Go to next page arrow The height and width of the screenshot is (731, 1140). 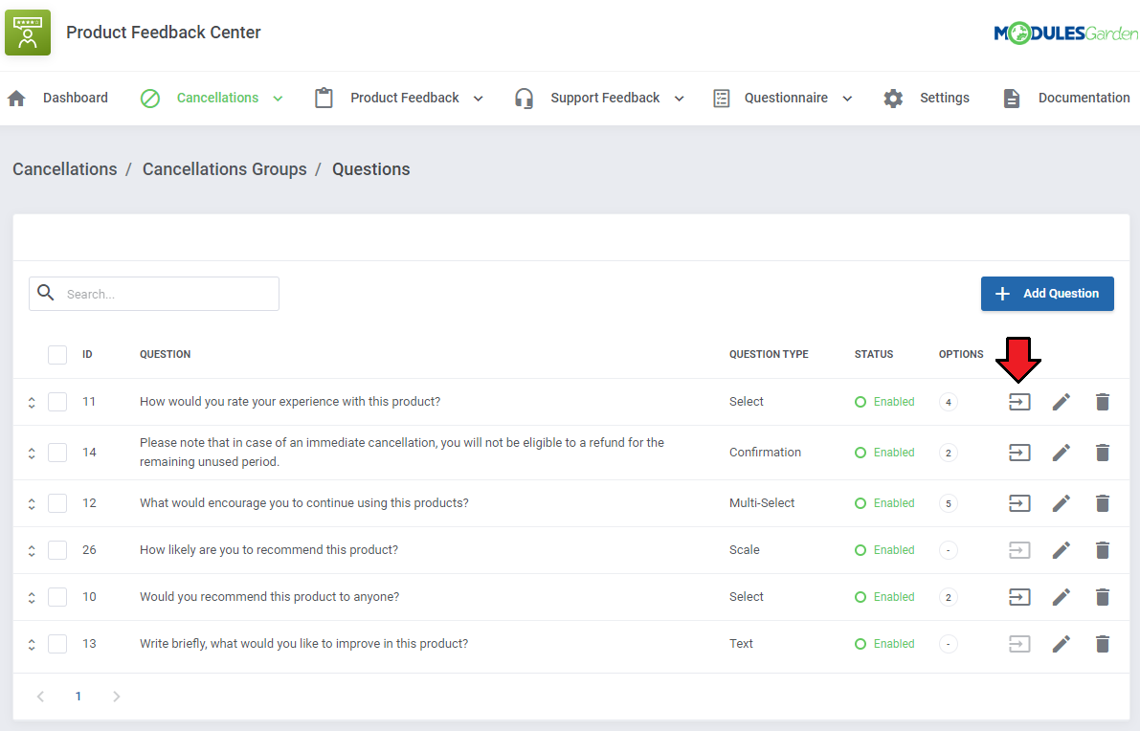click(x=117, y=697)
